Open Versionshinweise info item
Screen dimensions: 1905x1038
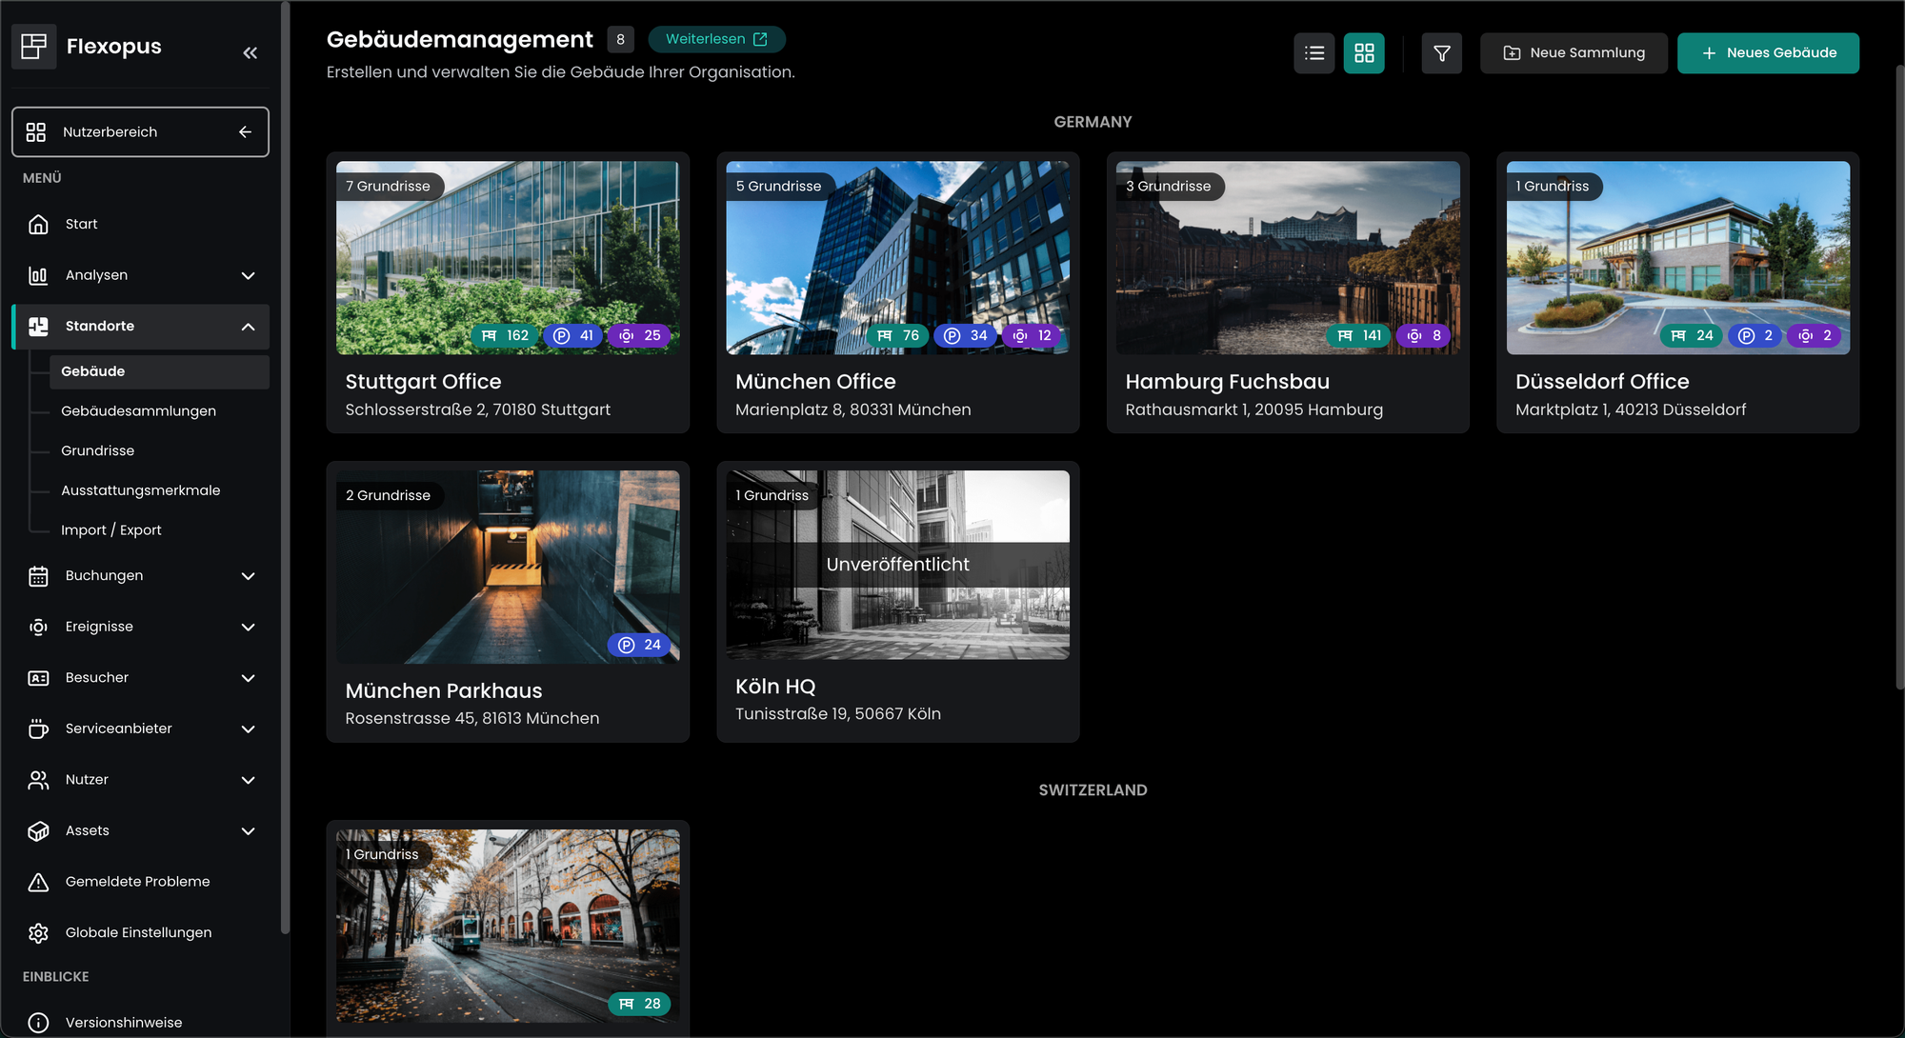tap(38, 1022)
